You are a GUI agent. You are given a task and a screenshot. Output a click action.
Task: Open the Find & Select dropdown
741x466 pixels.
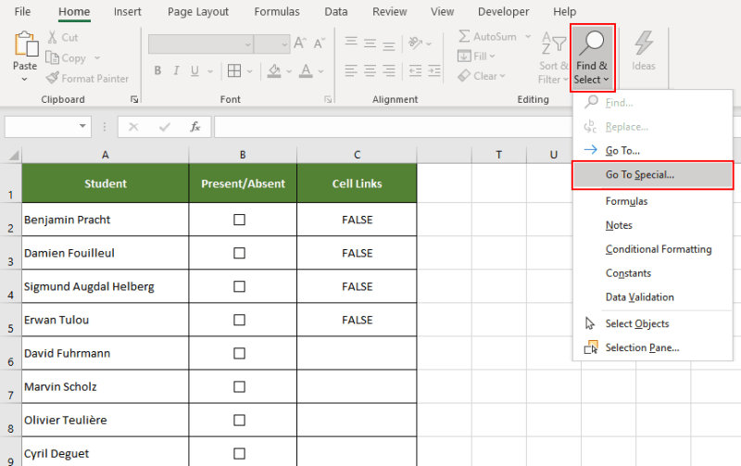(x=592, y=57)
